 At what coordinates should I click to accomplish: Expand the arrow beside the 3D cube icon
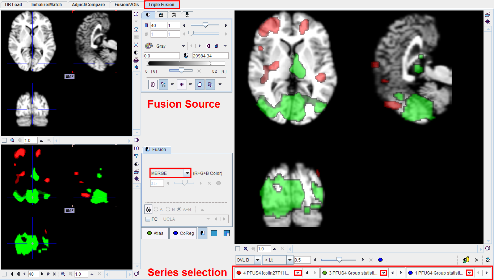coord(225,46)
